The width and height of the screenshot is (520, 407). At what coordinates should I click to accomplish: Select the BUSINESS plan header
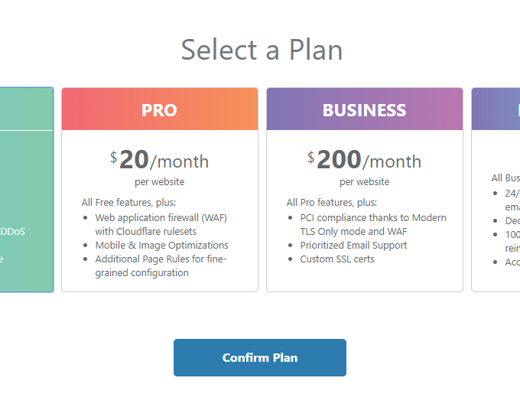[x=364, y=109]
